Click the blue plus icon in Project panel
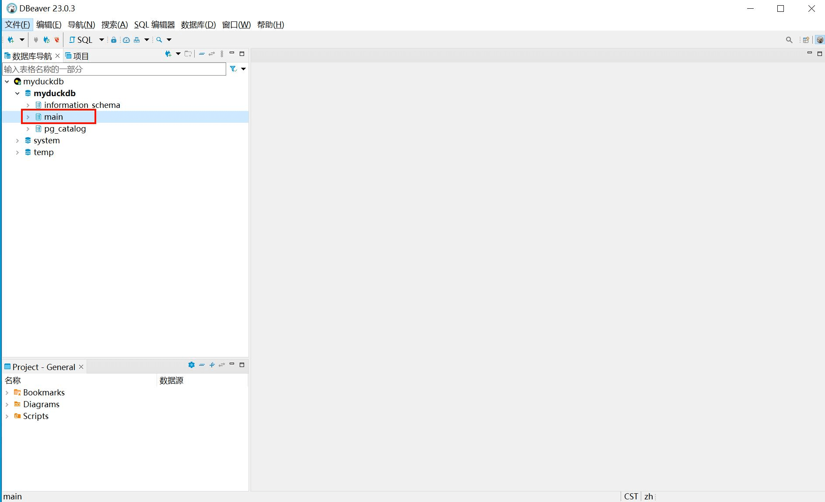 212,365
